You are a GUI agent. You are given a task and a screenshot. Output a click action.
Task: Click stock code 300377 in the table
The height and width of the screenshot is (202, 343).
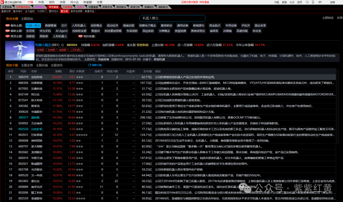click(x=23, y=118)
